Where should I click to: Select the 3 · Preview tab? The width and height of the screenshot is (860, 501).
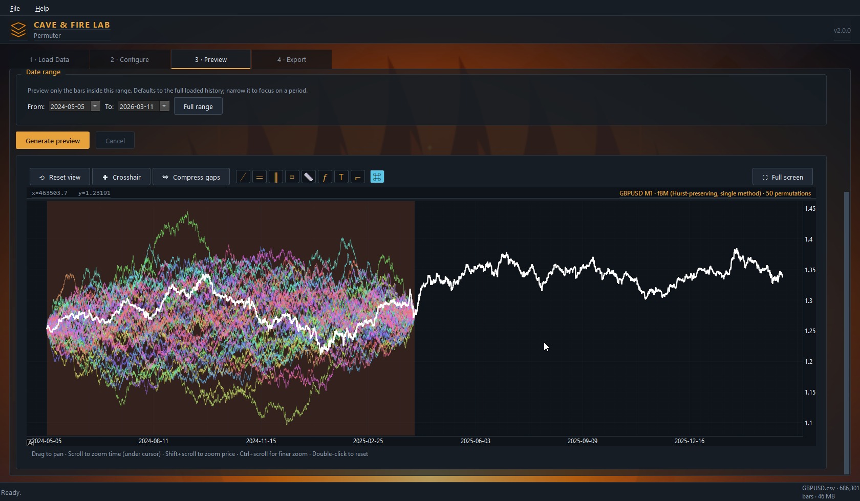click(x=211, y=59)
